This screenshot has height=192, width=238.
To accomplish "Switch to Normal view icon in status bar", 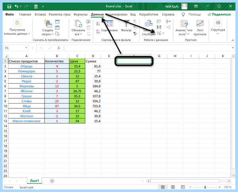I will 163,187.
